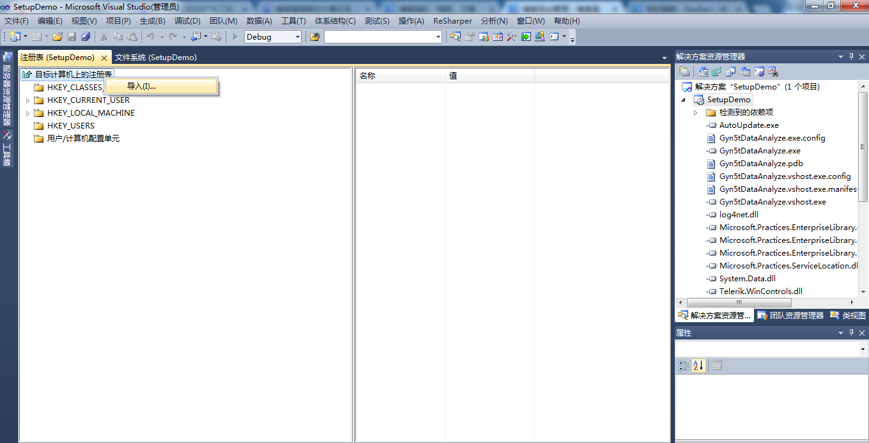The width and height of the screenshot is (869, 443).
Task: Toggle auto-hide pin on the 属性 panel
Action: [x=851, y=333]
